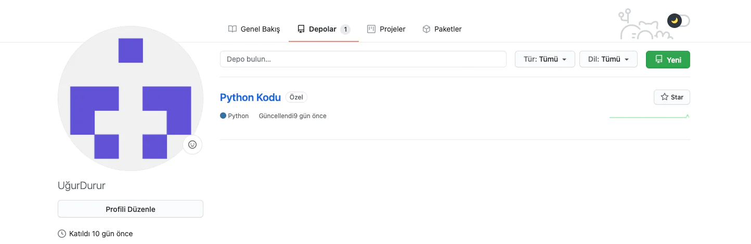Image resolution: width=751 pixels, height=244 pixels.
Task: Click the purple identicon profile avatar
Action: 131,98
